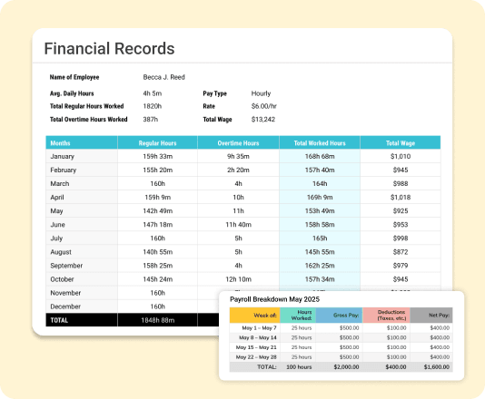Click payroll total gross $2,000.00
The width and height of the screenshot is (485, 399).
point(346,367)
